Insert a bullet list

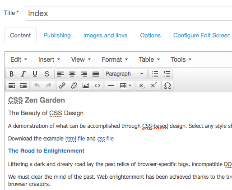155,74
